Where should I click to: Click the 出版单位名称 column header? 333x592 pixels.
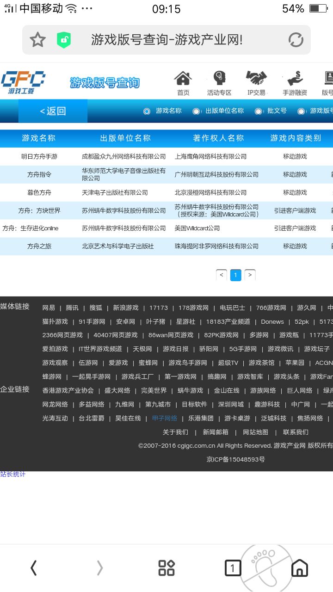pyautogui.click(x=125, y=138)
